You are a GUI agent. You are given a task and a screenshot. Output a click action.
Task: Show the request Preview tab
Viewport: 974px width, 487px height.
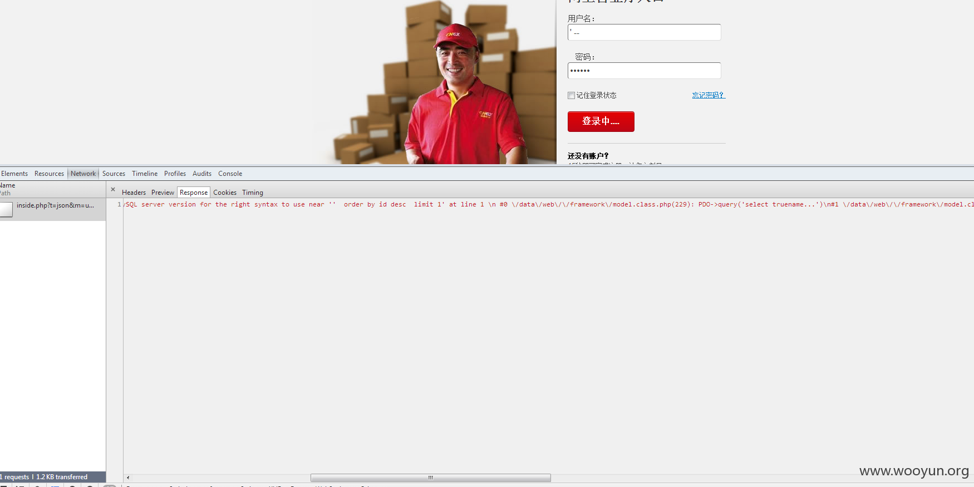163,193
